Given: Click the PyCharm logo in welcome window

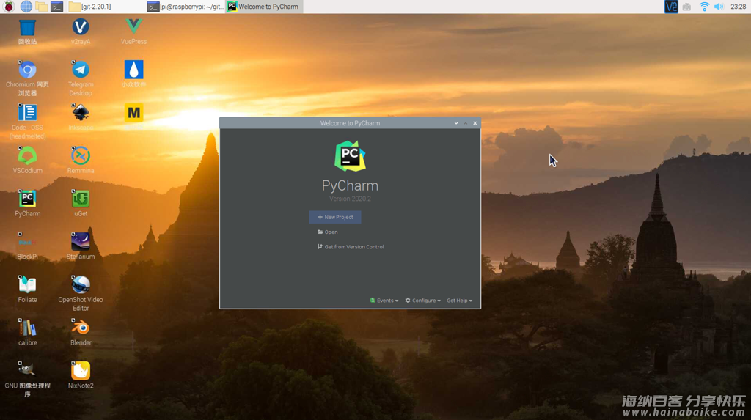Looking at the screenshot, I should [x=350, y=156].
